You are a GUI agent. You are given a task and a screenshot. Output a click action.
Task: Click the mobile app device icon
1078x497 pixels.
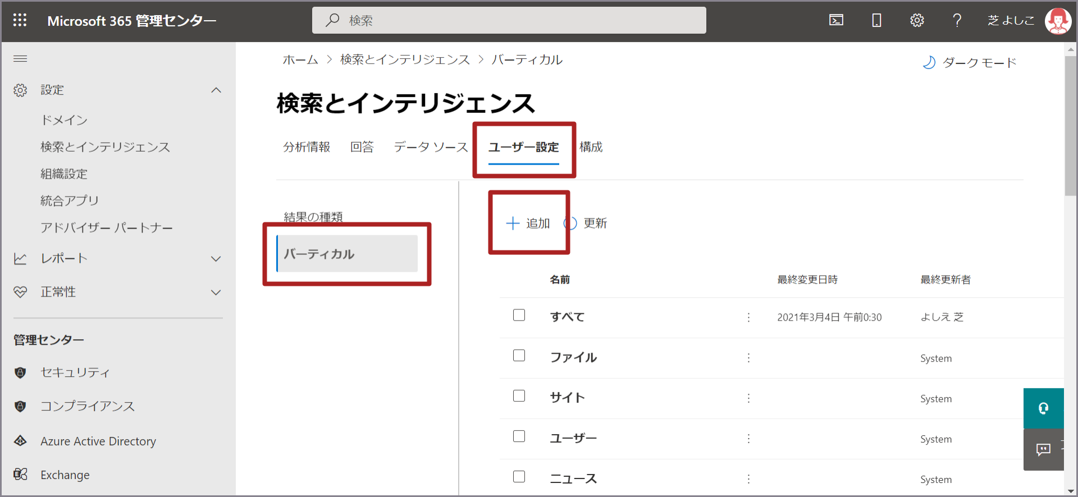click(x=876, y=20)
